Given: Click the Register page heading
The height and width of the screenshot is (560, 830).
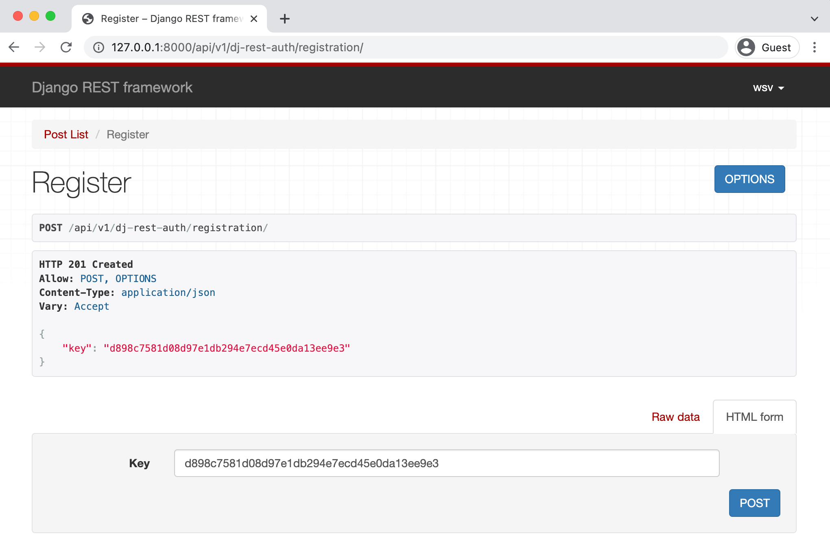Looking at the screenshot, I should click(x=82, y=182).
